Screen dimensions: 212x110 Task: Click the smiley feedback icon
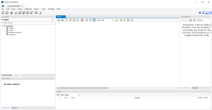point(200,13)
